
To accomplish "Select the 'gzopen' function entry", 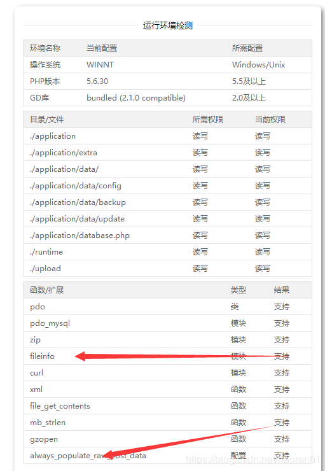I will (44, 439).
